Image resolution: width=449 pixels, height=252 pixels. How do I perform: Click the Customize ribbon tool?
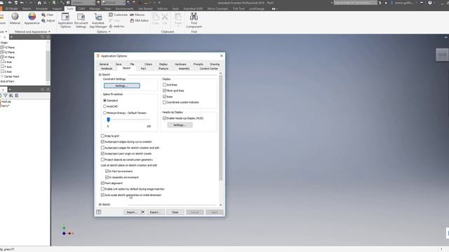(x=118, y=15)
